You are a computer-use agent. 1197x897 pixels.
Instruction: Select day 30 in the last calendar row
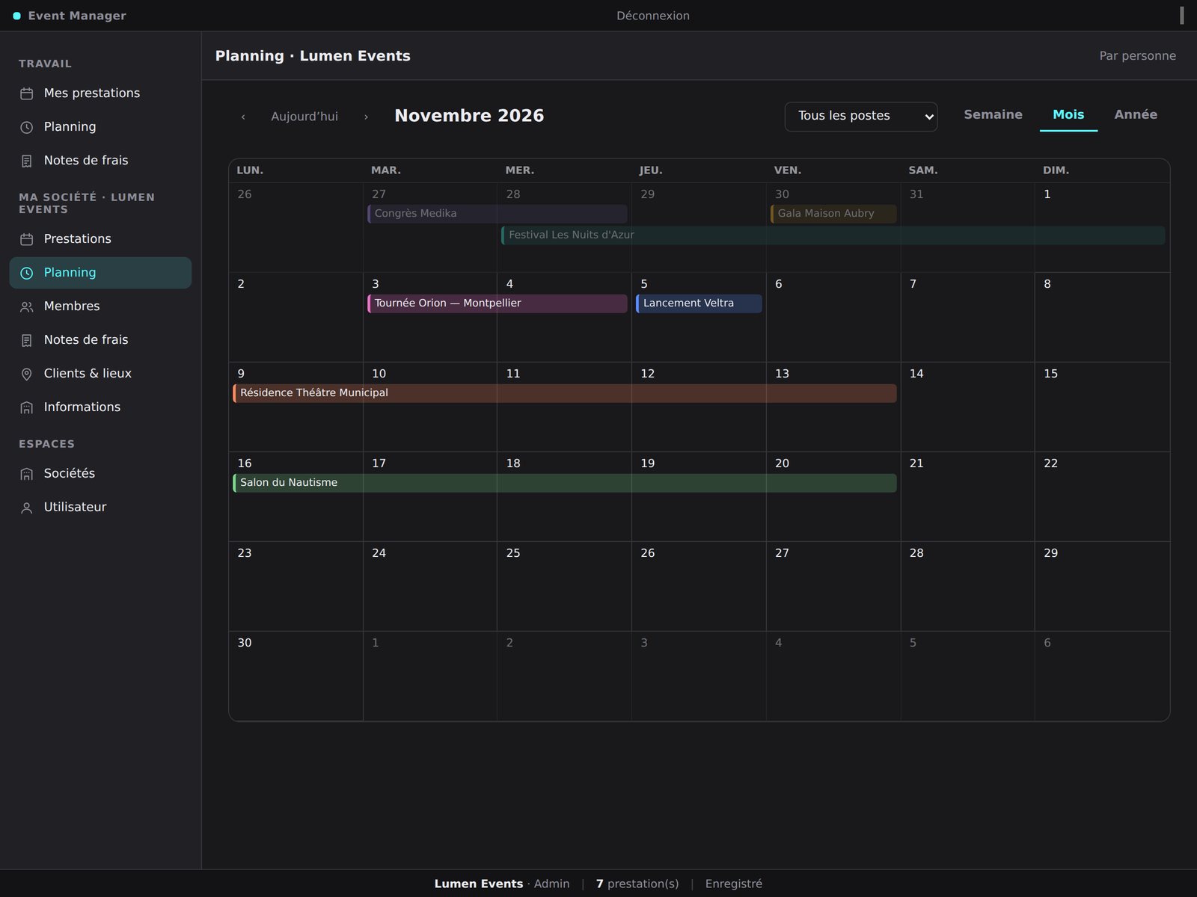296,676
